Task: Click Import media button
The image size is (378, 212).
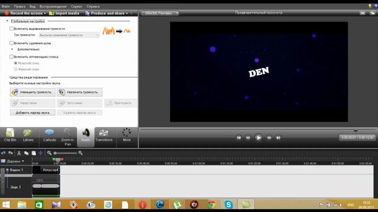Action: tap(64, 13)
